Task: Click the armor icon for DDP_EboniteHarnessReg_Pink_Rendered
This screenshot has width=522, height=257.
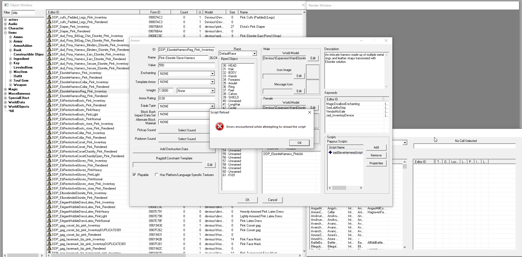Action: pyautogui.click(x=49, y=96)
